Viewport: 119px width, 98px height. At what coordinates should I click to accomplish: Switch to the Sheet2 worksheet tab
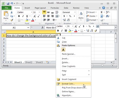pyautogui.click(x=29, y=62)
